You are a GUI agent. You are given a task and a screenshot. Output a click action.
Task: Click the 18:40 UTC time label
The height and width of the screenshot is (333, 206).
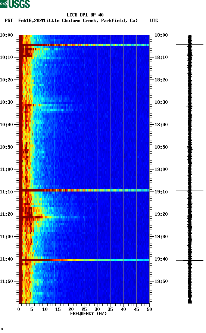pos(161,125)
